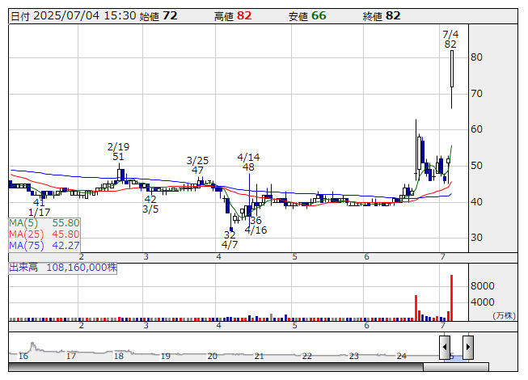Viewport: 528px width, 380px height.
Task: Click year 16 in overview timeline
Action: click(x=23, y=356)
